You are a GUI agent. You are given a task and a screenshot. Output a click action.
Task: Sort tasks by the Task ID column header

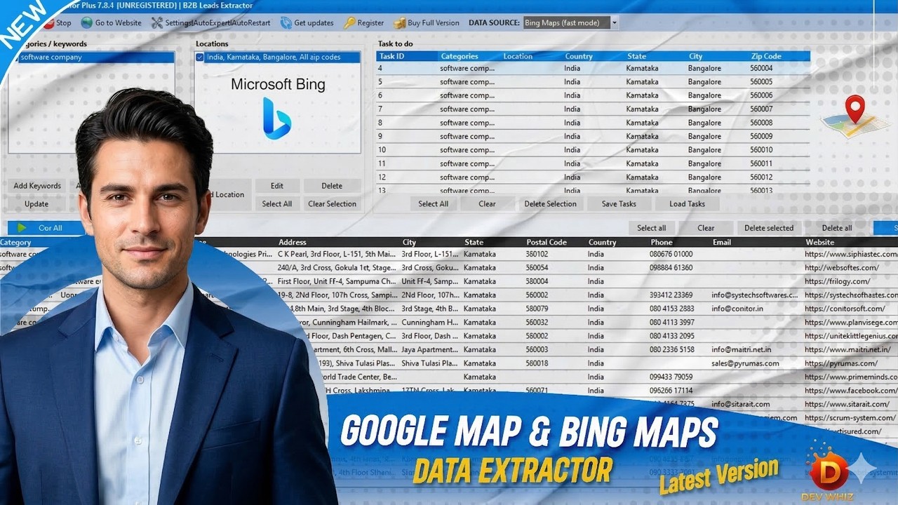click(x=391, y=56)
